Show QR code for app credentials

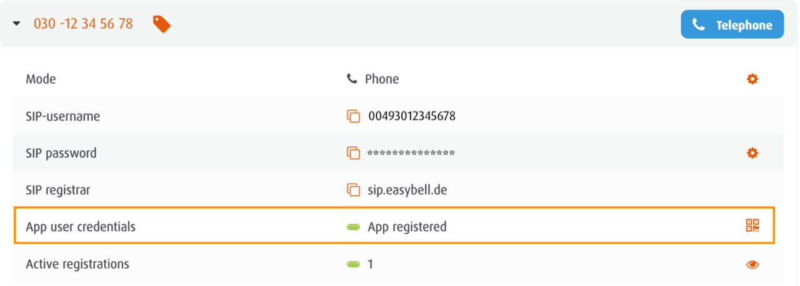(x=752, y=226)
